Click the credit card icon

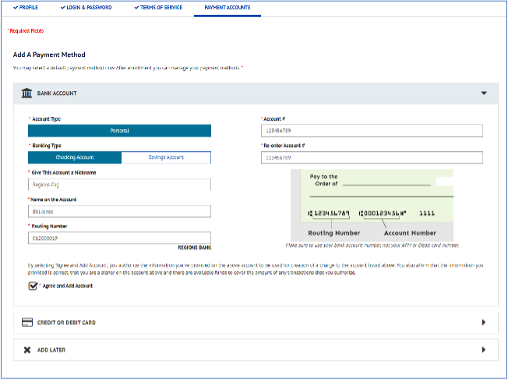pos(26,322)
